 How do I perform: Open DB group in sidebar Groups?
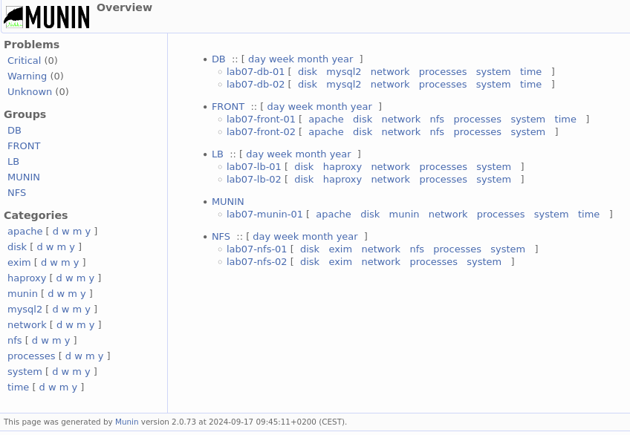[14, 131]
